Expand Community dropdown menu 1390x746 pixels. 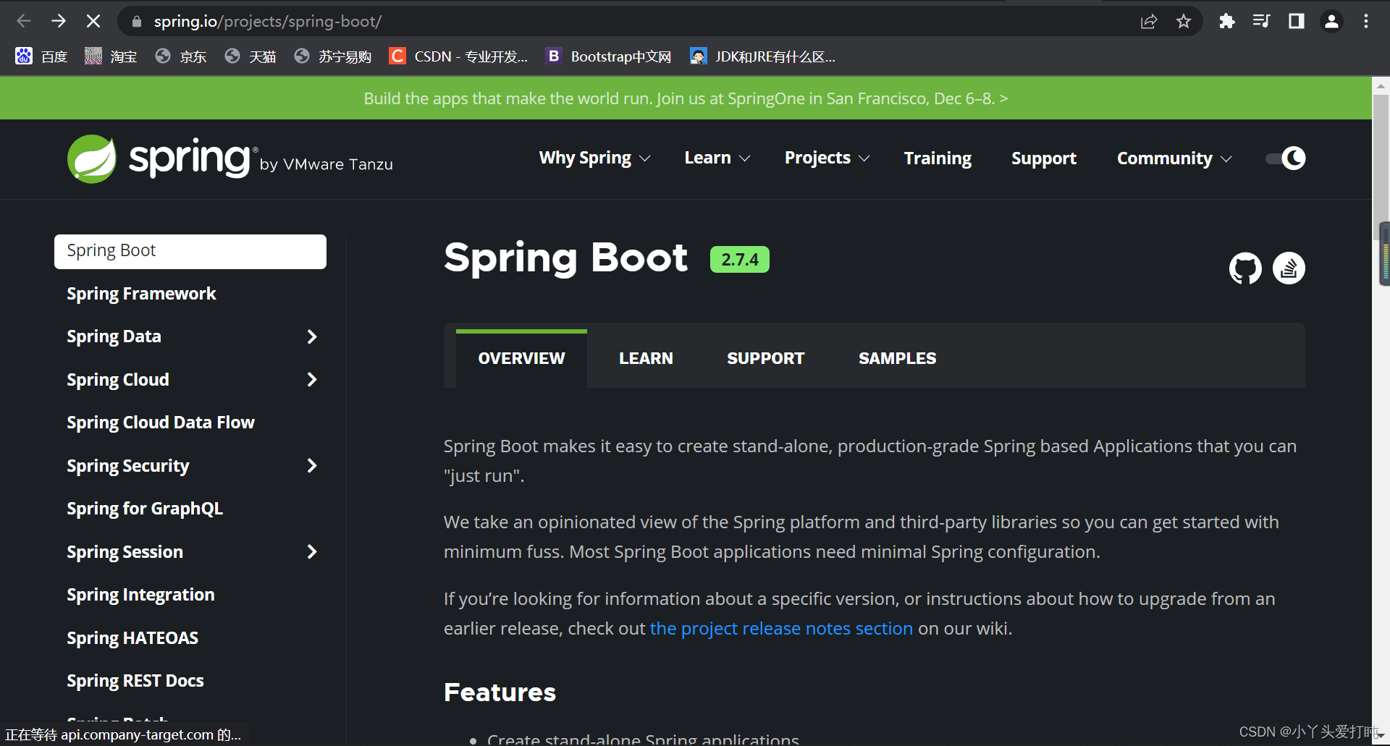1174,158
